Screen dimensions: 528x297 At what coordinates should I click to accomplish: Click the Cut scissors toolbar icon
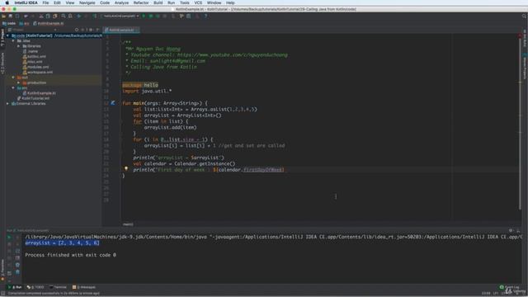pyautogui.click(x=41, y=16)
